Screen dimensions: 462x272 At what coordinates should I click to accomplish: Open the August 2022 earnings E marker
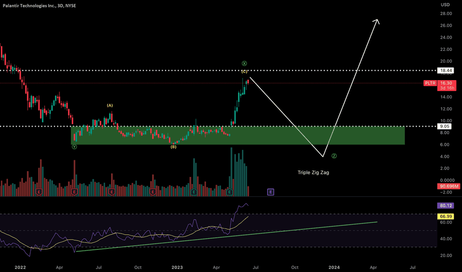click(x=112, y=192)
